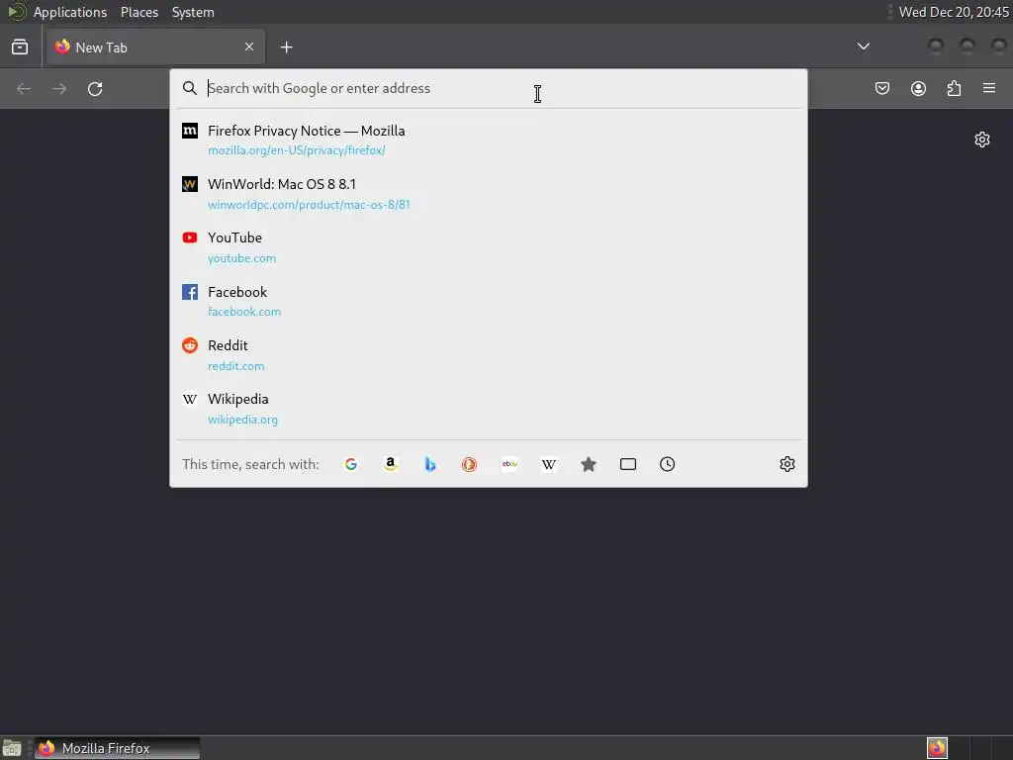Open the YouTube suggestion
This screenshot has width=1013, height=760.
(489, 247)
